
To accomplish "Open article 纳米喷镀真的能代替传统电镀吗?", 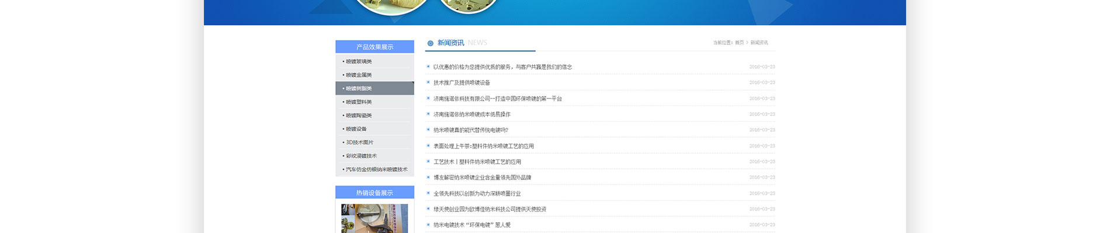I will [471, 130].
